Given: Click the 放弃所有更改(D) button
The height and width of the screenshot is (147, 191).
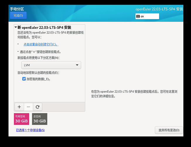Looking at the screenshot, I should click(x=169, y=130).
